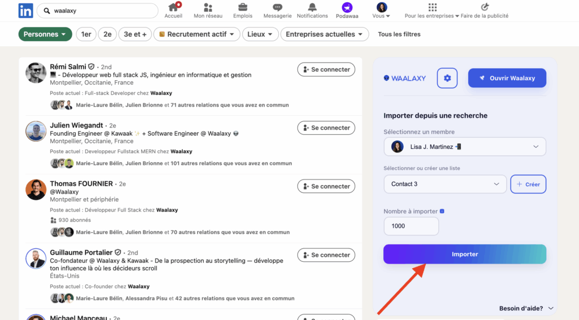Connect with Thomas FOURNIER
This screenshot has height=320, width=579.
click(x=326, y=186)
